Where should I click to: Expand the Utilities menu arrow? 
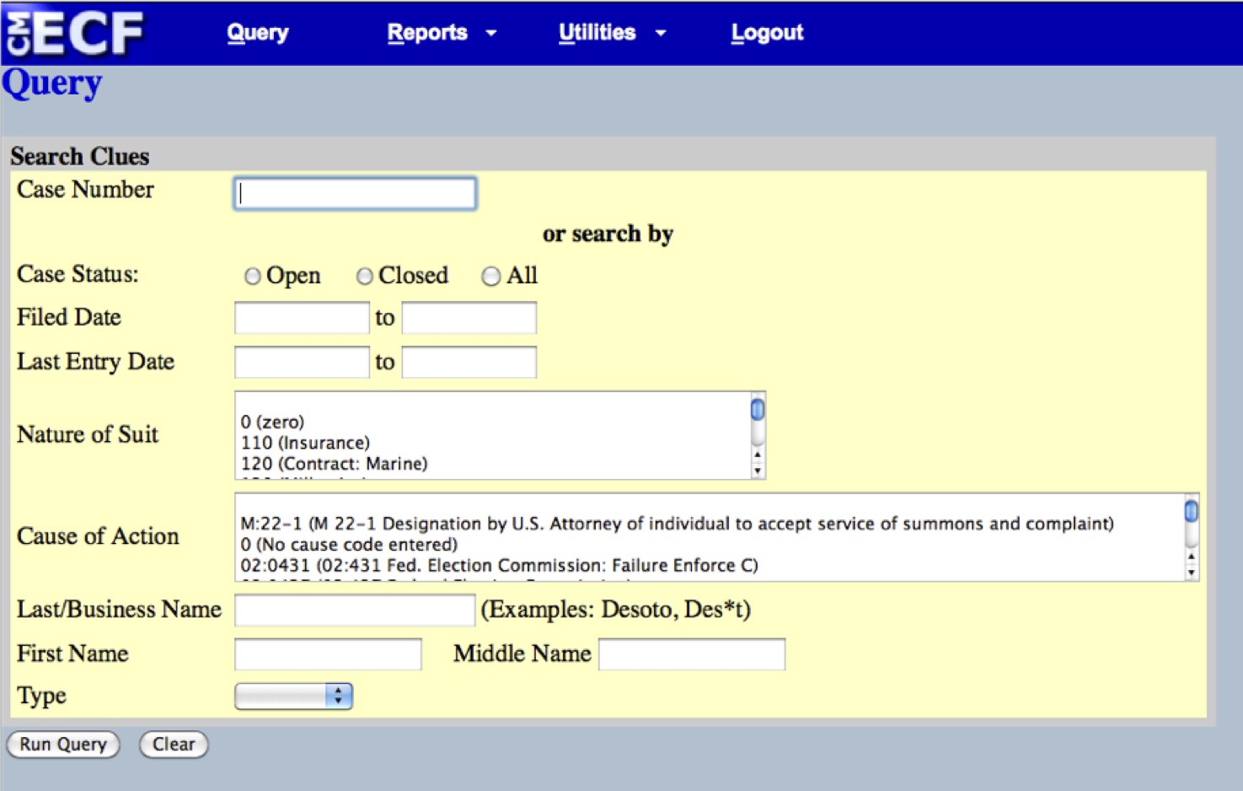[x=661, y=33]
